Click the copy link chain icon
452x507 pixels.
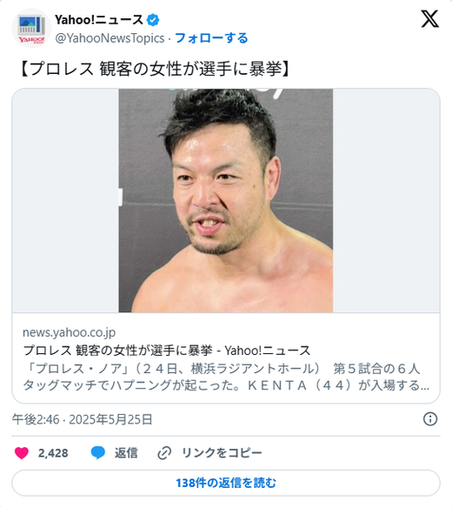coord(164,453)
